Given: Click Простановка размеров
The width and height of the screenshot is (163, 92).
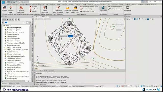Looking at the screenshot, I should 115,7.
